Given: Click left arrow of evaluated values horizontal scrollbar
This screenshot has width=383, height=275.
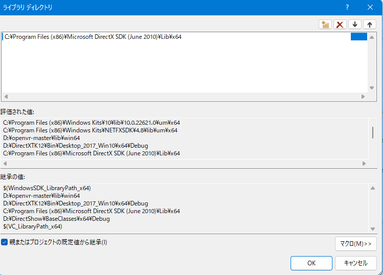Looking at the screenshot, I should pos(5,164).
